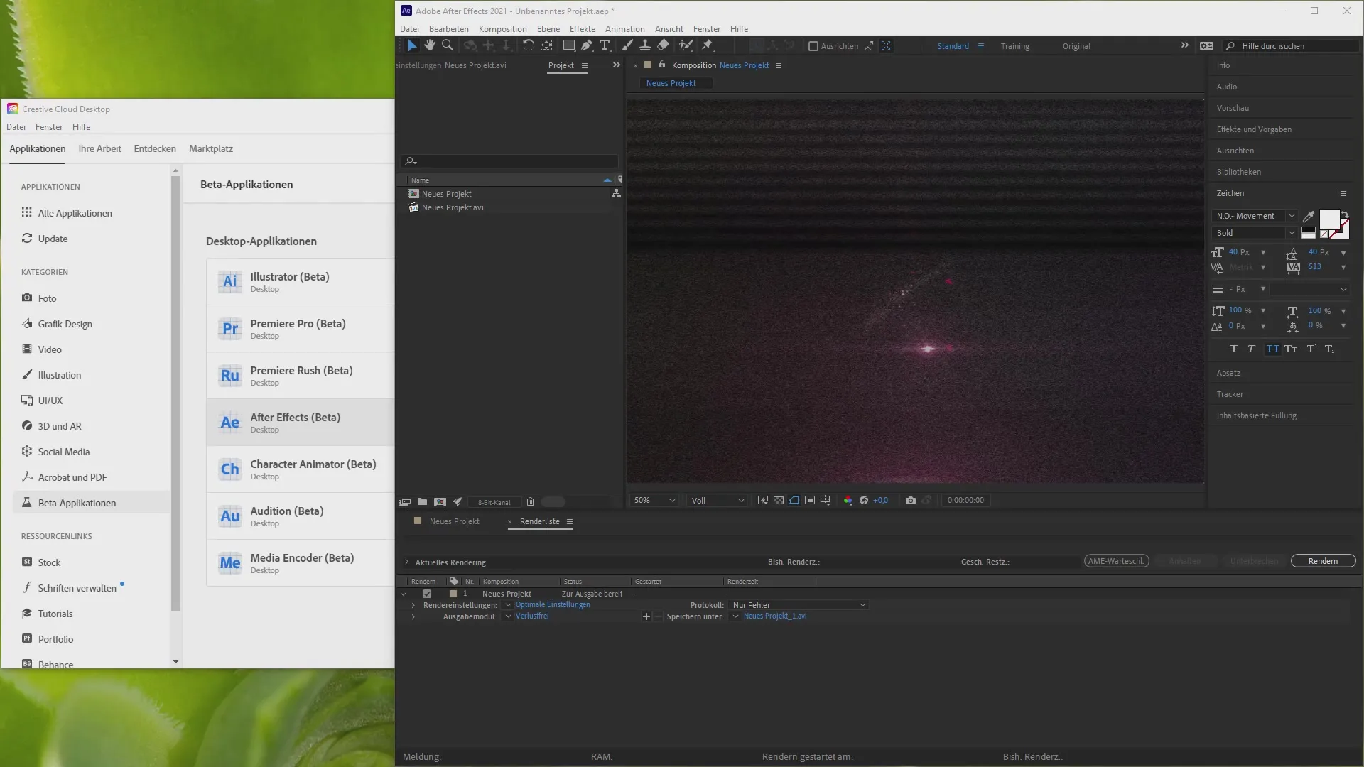Swap fill and stroke colors arrow
The image size is (1364, 767).
pyautogui.click(x=1344, y=214)
